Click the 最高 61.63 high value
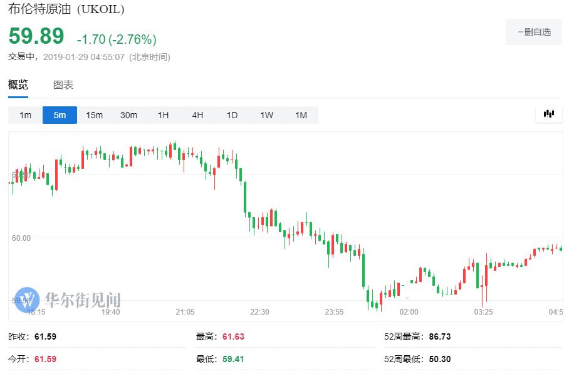 [232, 336]
